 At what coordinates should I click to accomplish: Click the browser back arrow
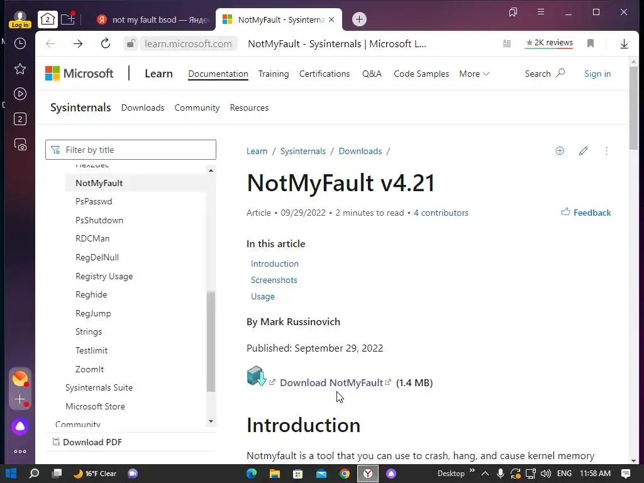(50, 43)
